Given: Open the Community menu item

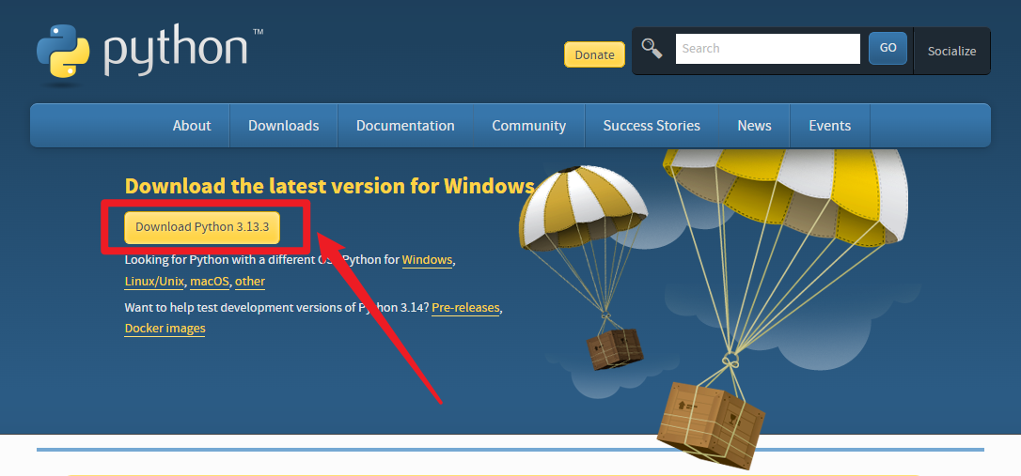Looking at the screenshot, I should (x=528, y=126).
